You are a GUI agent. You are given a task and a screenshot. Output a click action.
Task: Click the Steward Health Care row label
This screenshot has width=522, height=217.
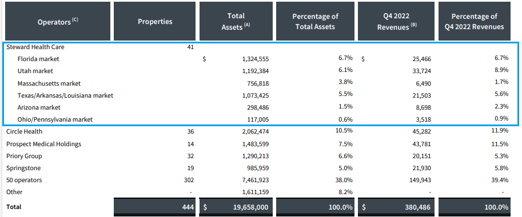pos(35,47)
